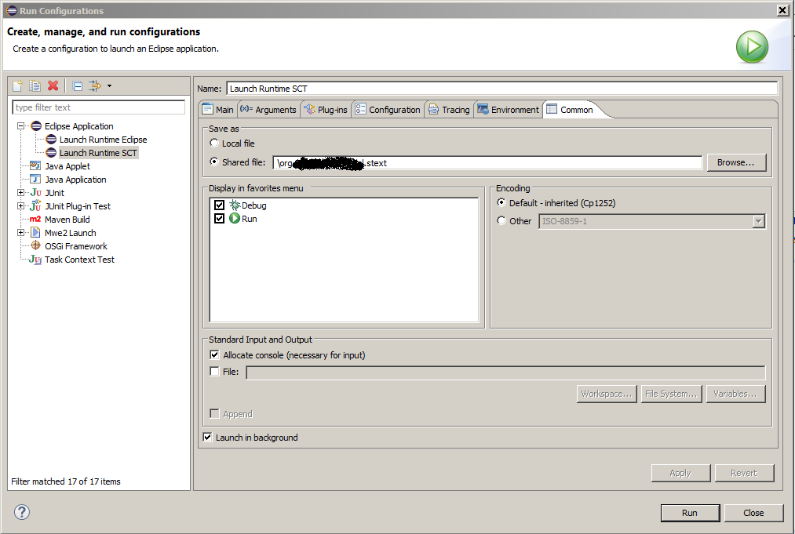Click the Run icon in favorites list
The width and height of the screenshot is (795, 534).
coord(234,218)
